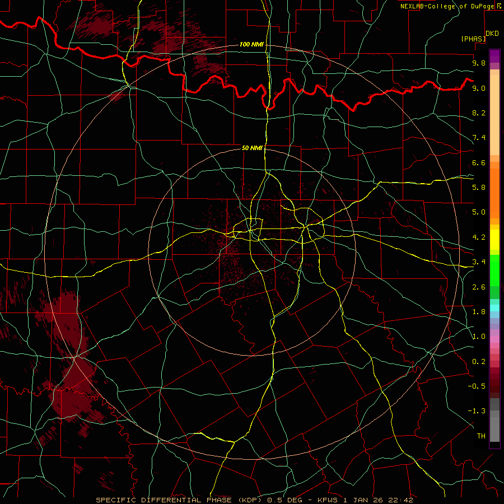The height and width of the screenshot is (504, 504).
Task: Pick the bright green color bar segment
Action: click(x=494, y=270)
